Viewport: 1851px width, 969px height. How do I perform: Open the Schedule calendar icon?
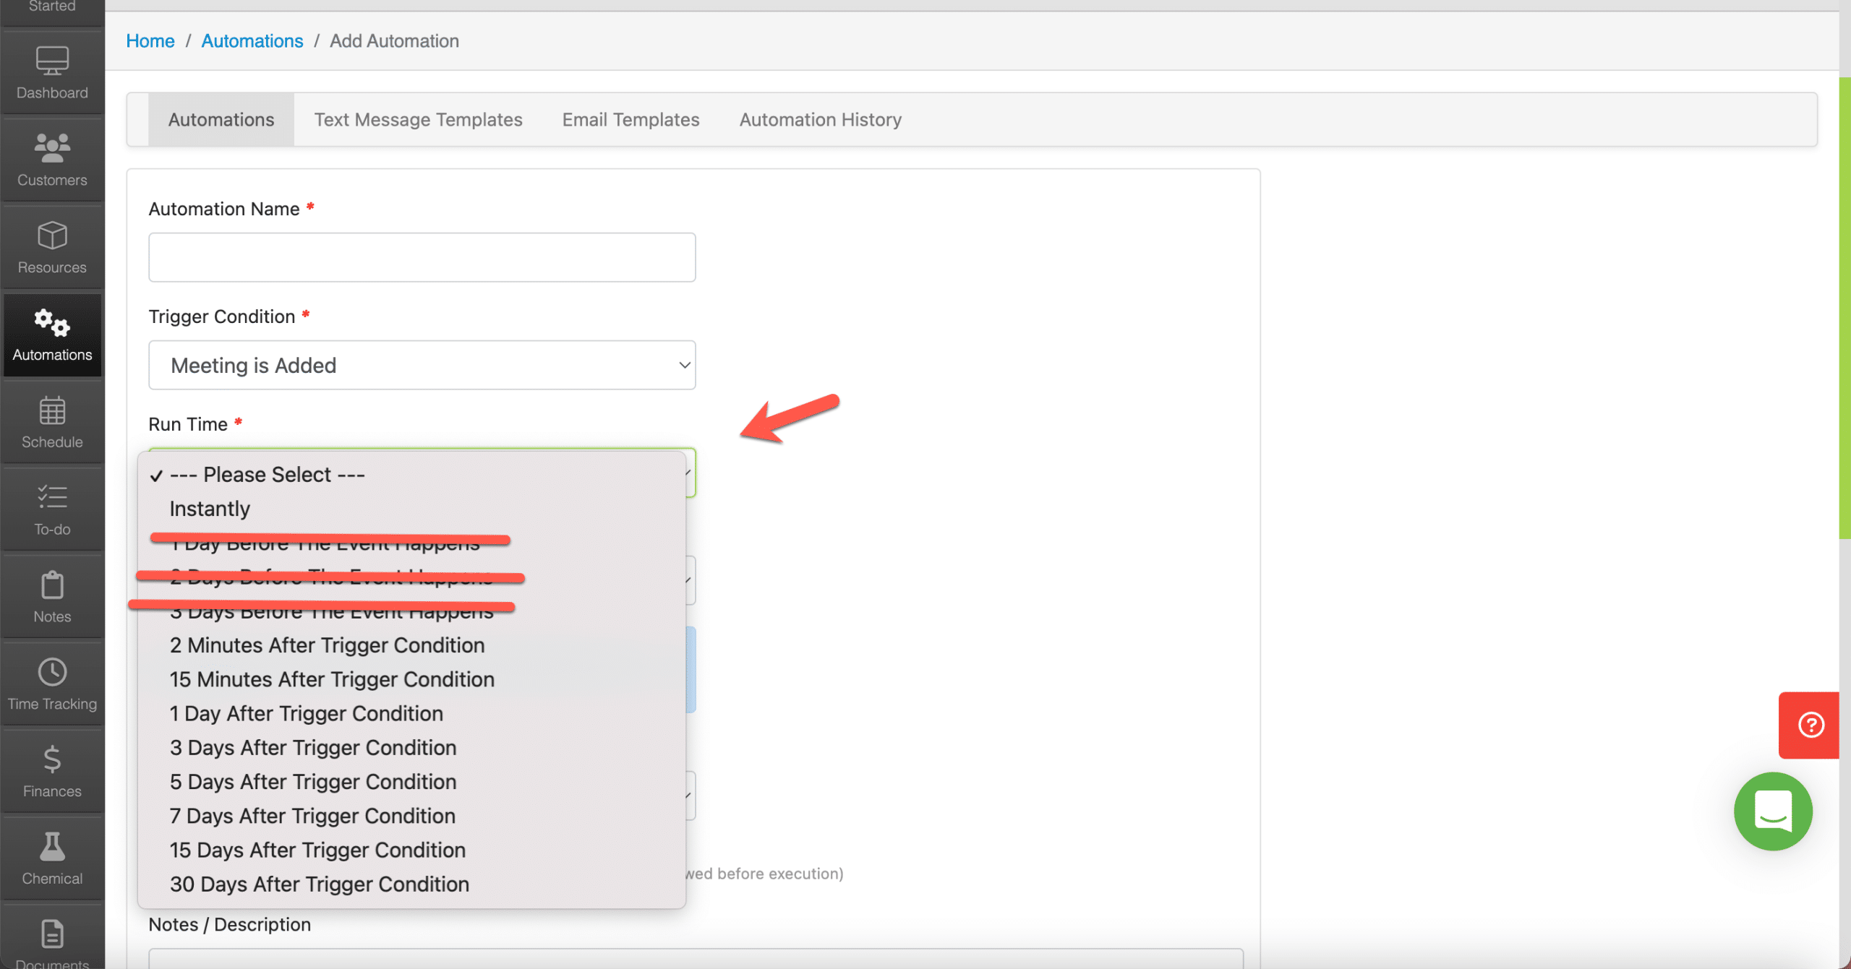[51, 423]
